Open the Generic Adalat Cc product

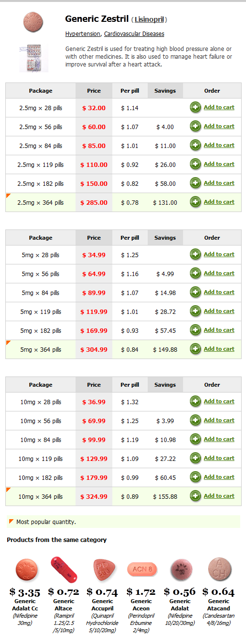[x=26, y=605]
